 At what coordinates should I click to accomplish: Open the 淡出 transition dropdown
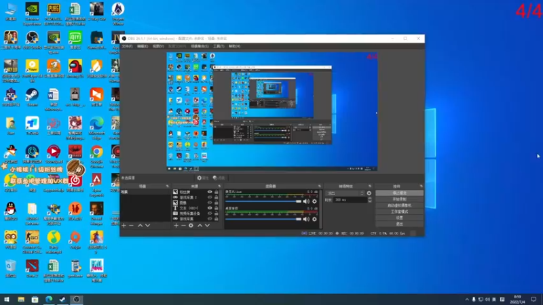click(345, 193)
